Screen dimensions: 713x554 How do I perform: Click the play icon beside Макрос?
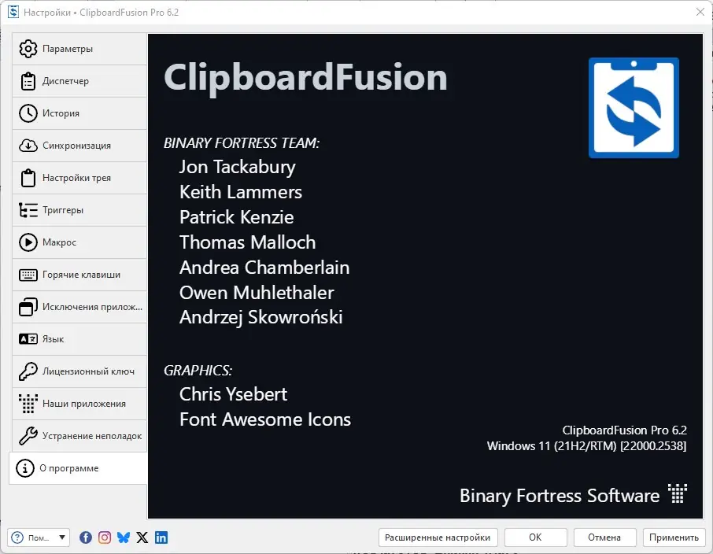coord(27,242)
